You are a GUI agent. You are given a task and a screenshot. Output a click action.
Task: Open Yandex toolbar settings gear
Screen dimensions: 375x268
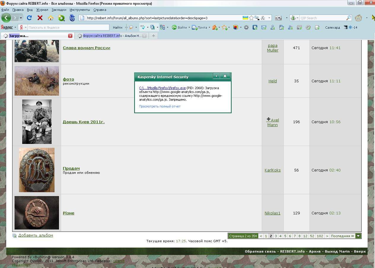pos(246,28)
